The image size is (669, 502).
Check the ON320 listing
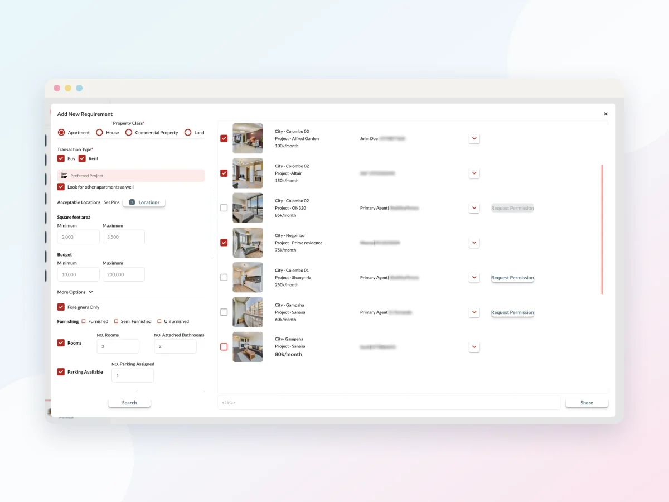click(224, 208)
